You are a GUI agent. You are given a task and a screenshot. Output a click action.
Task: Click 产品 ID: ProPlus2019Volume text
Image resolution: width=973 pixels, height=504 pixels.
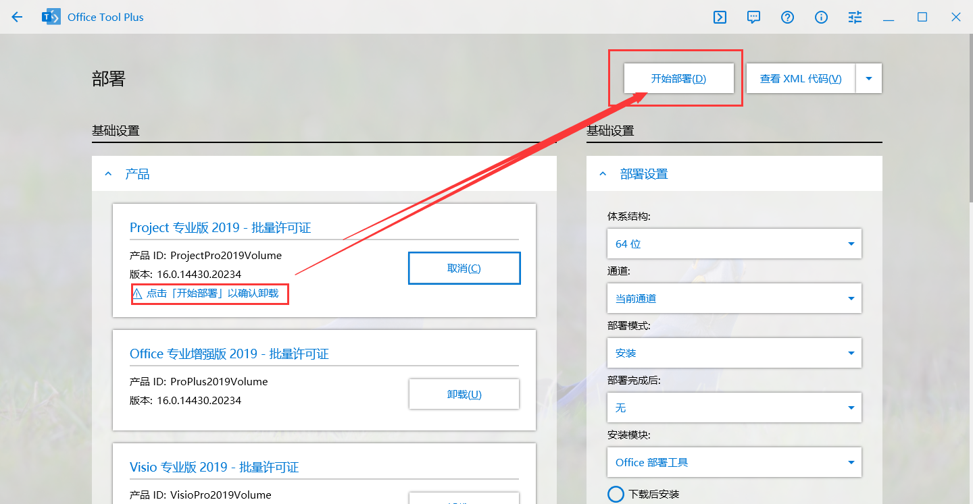click(199, 382)
